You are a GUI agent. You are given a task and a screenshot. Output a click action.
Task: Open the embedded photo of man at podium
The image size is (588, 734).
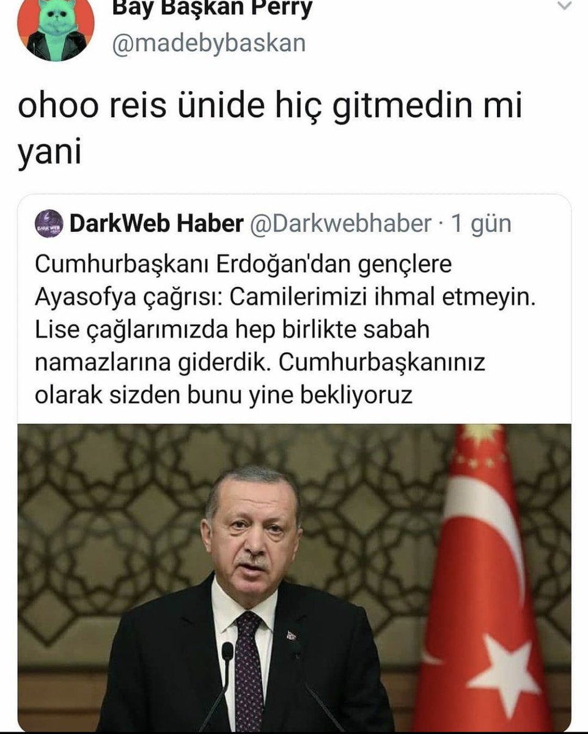pyautogui.click(x=294, y=577)
